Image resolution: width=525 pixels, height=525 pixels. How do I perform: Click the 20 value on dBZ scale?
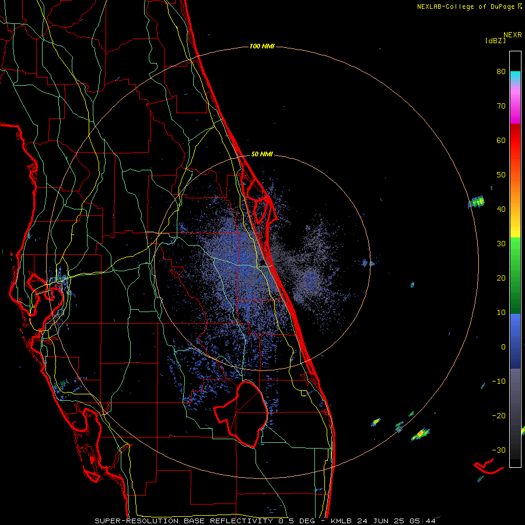point(501,278)
